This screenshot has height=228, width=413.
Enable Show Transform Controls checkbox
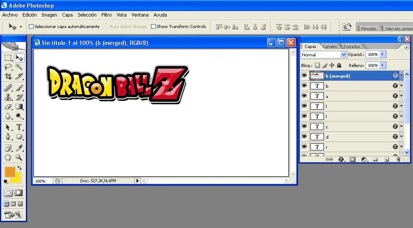pyautogui.click(x=153, y=26)
